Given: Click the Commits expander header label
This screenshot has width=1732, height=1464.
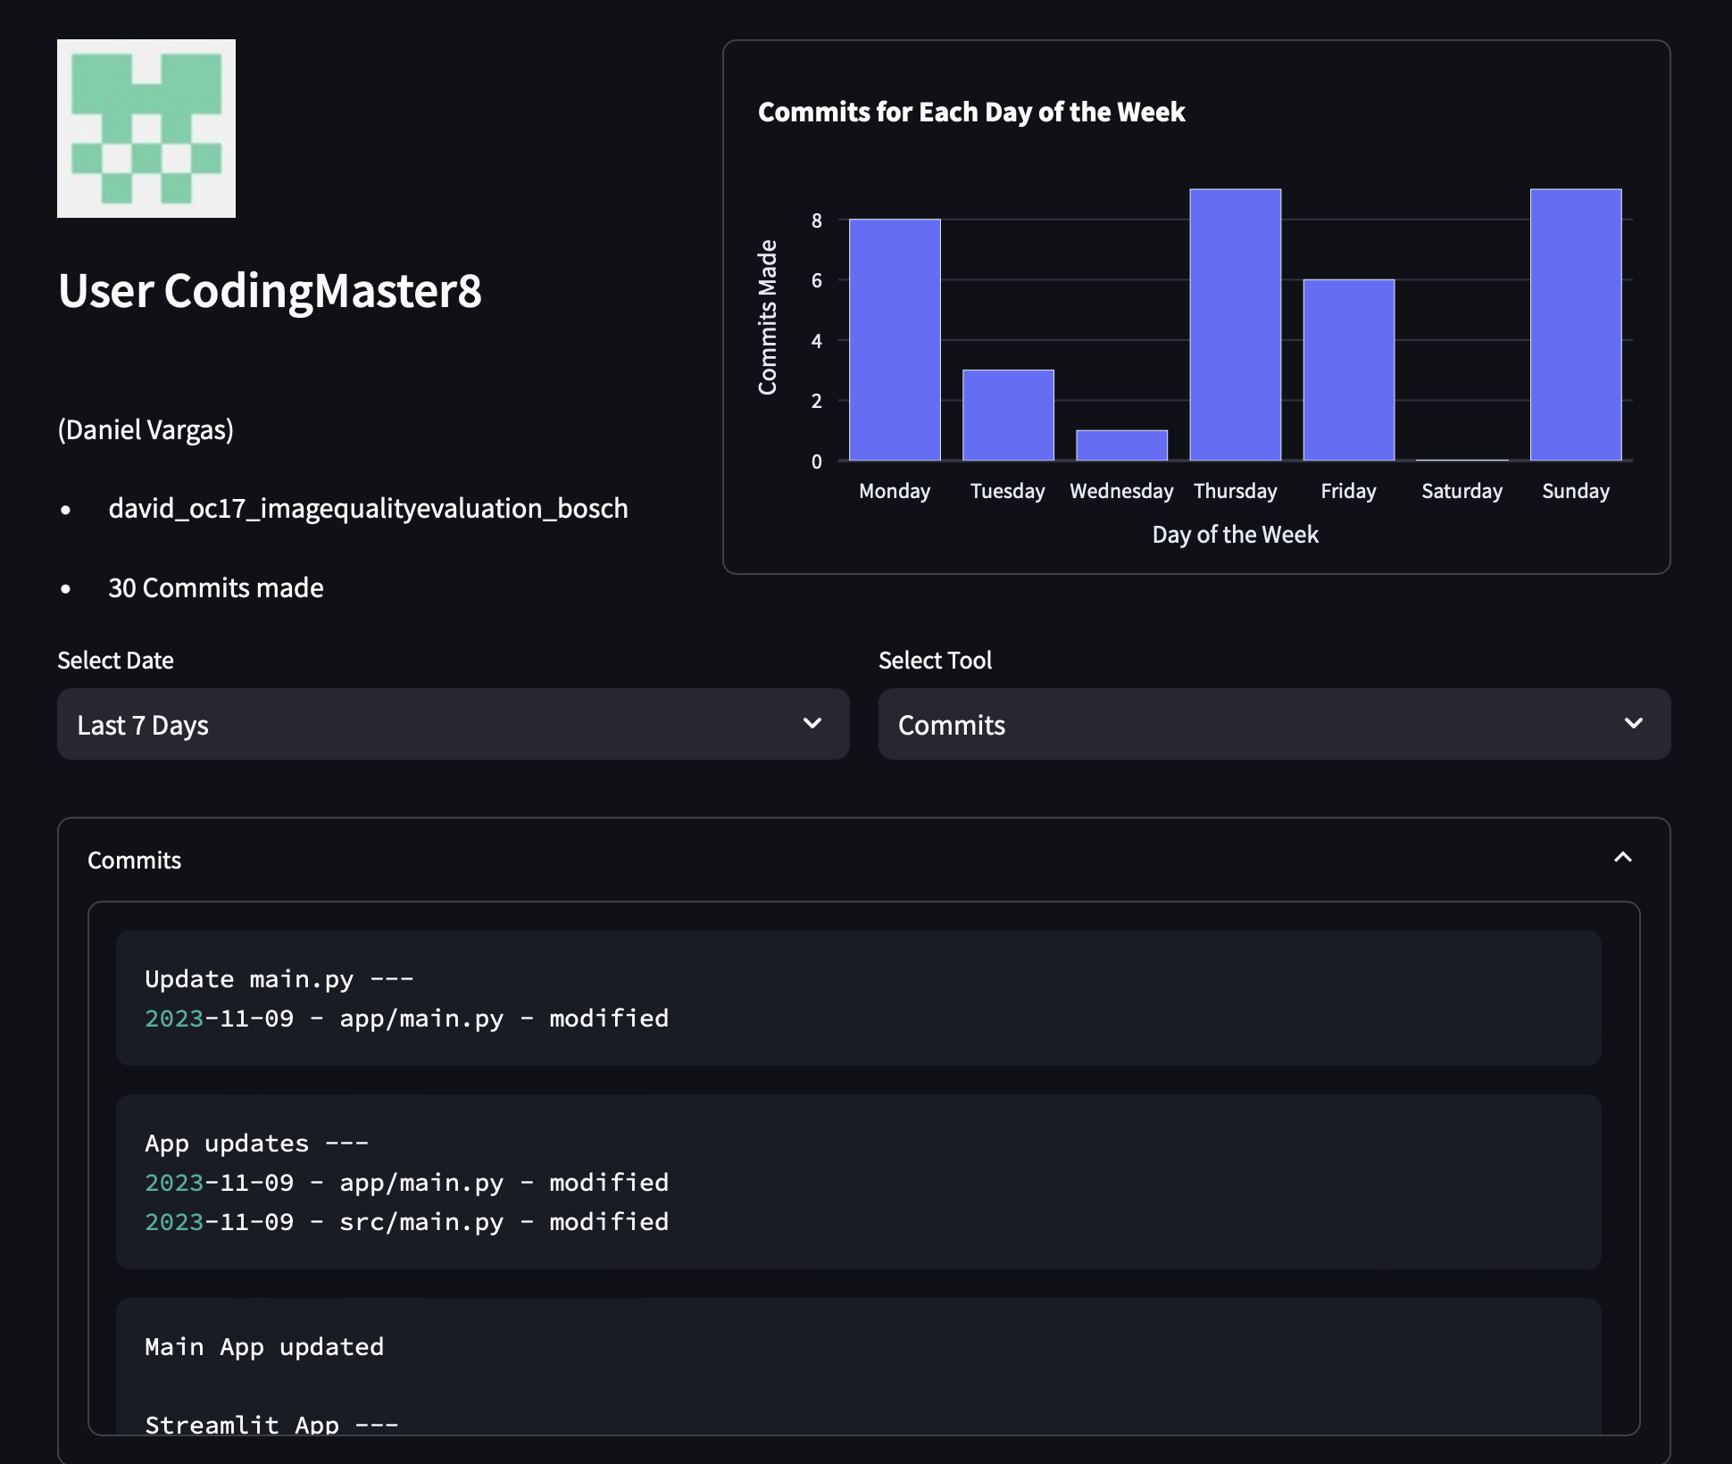Looking at the screenshot, I should click(x=135, y=861).
